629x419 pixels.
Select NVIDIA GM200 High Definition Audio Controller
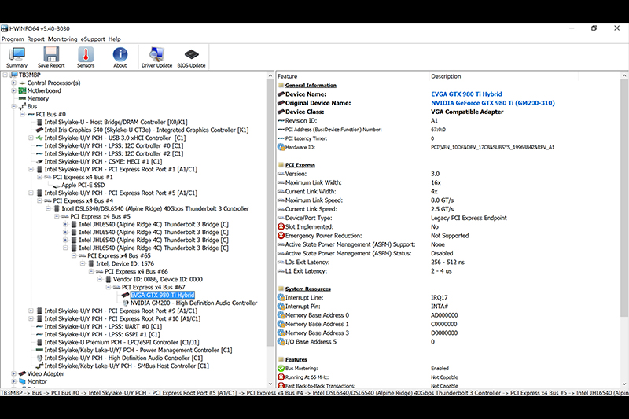point(193,303)
